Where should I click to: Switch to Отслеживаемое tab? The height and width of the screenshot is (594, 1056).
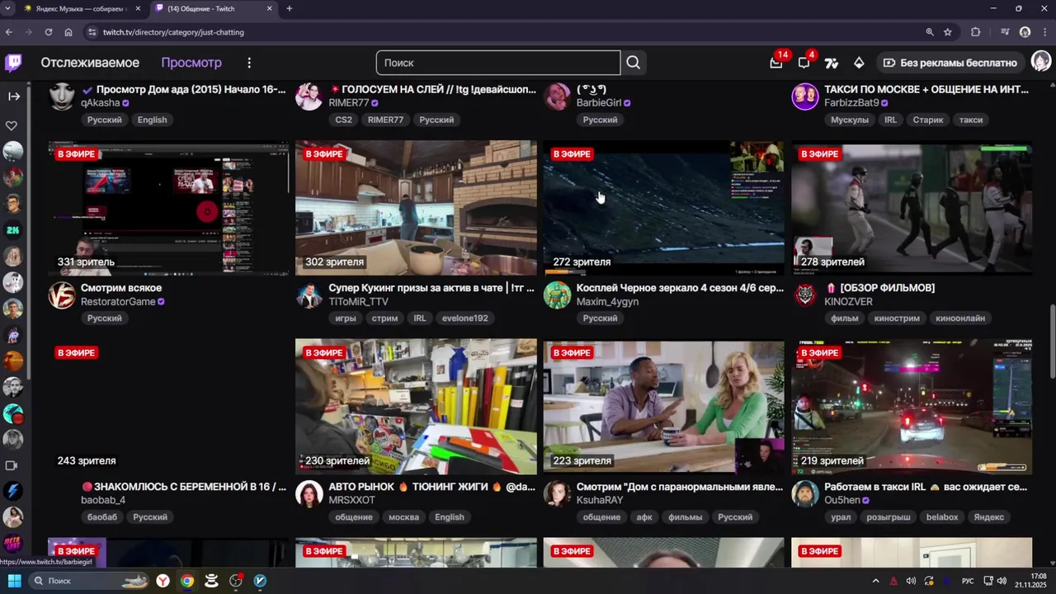point(90,63)
